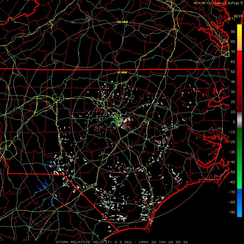Select the -80 value on the velocity scale
244x244 pixels.
click(232, 202)
